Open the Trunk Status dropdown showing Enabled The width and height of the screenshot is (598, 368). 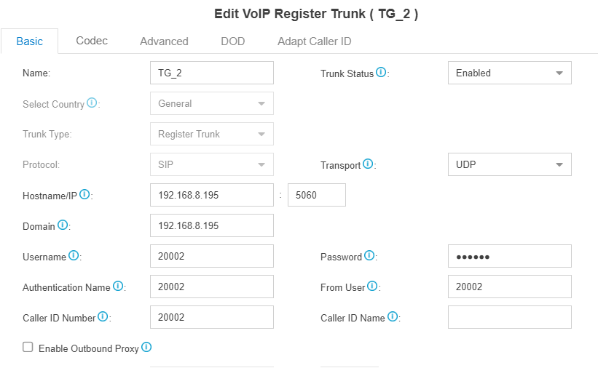510,73
